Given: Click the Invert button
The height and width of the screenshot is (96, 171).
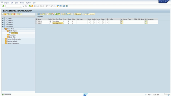Looking at the screenshot, I should point(78,14).
